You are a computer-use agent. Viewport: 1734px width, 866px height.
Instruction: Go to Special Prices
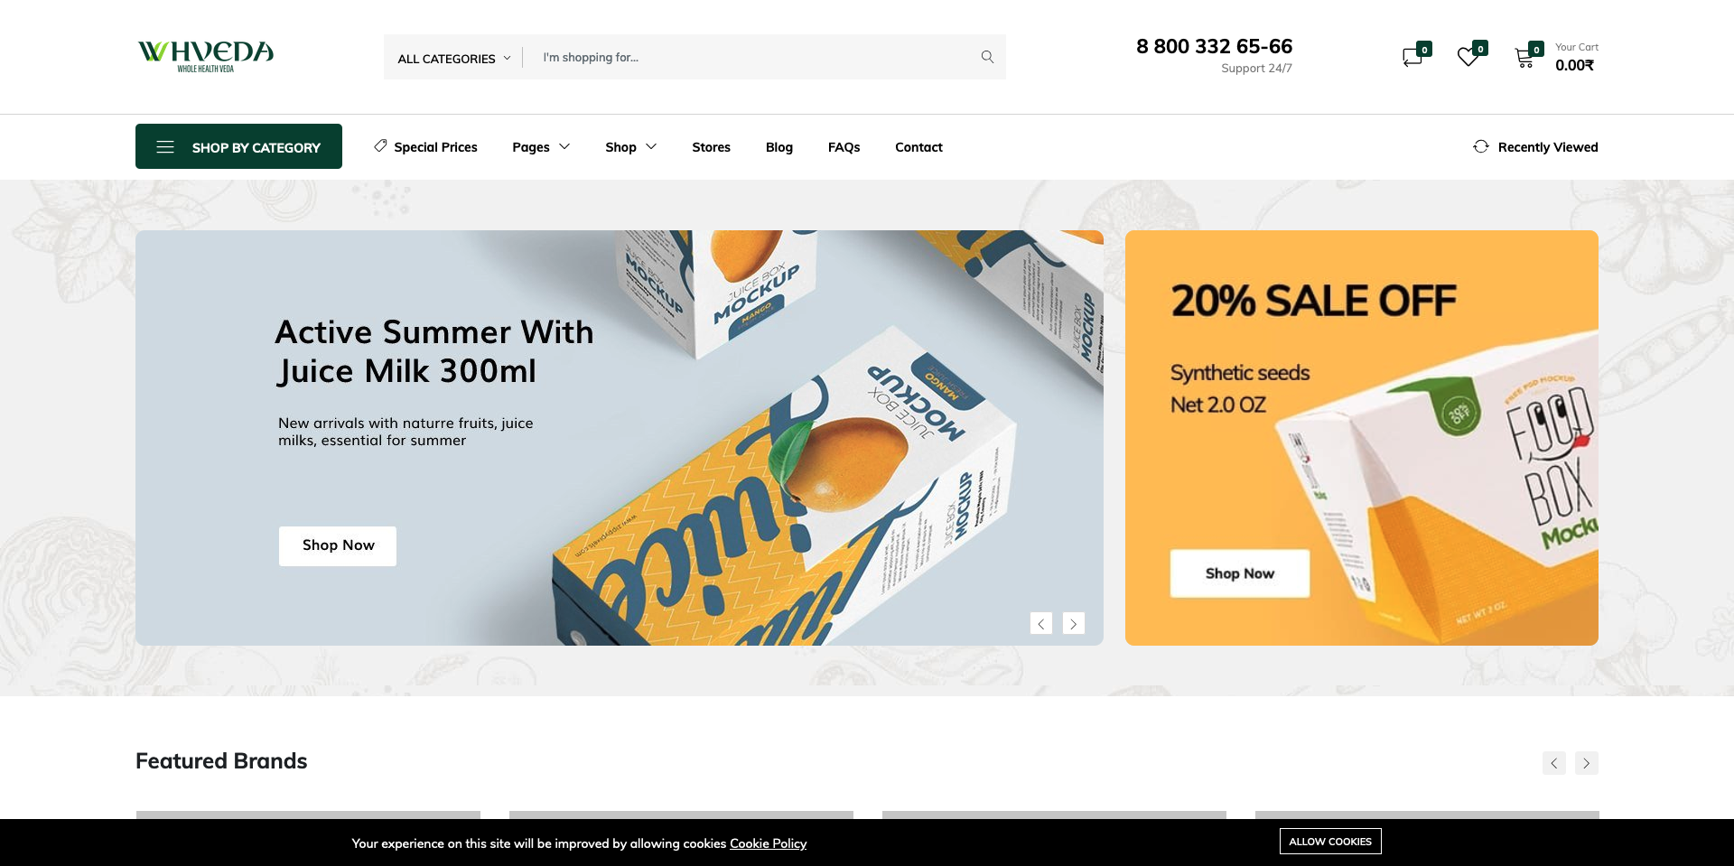(425, 146)
